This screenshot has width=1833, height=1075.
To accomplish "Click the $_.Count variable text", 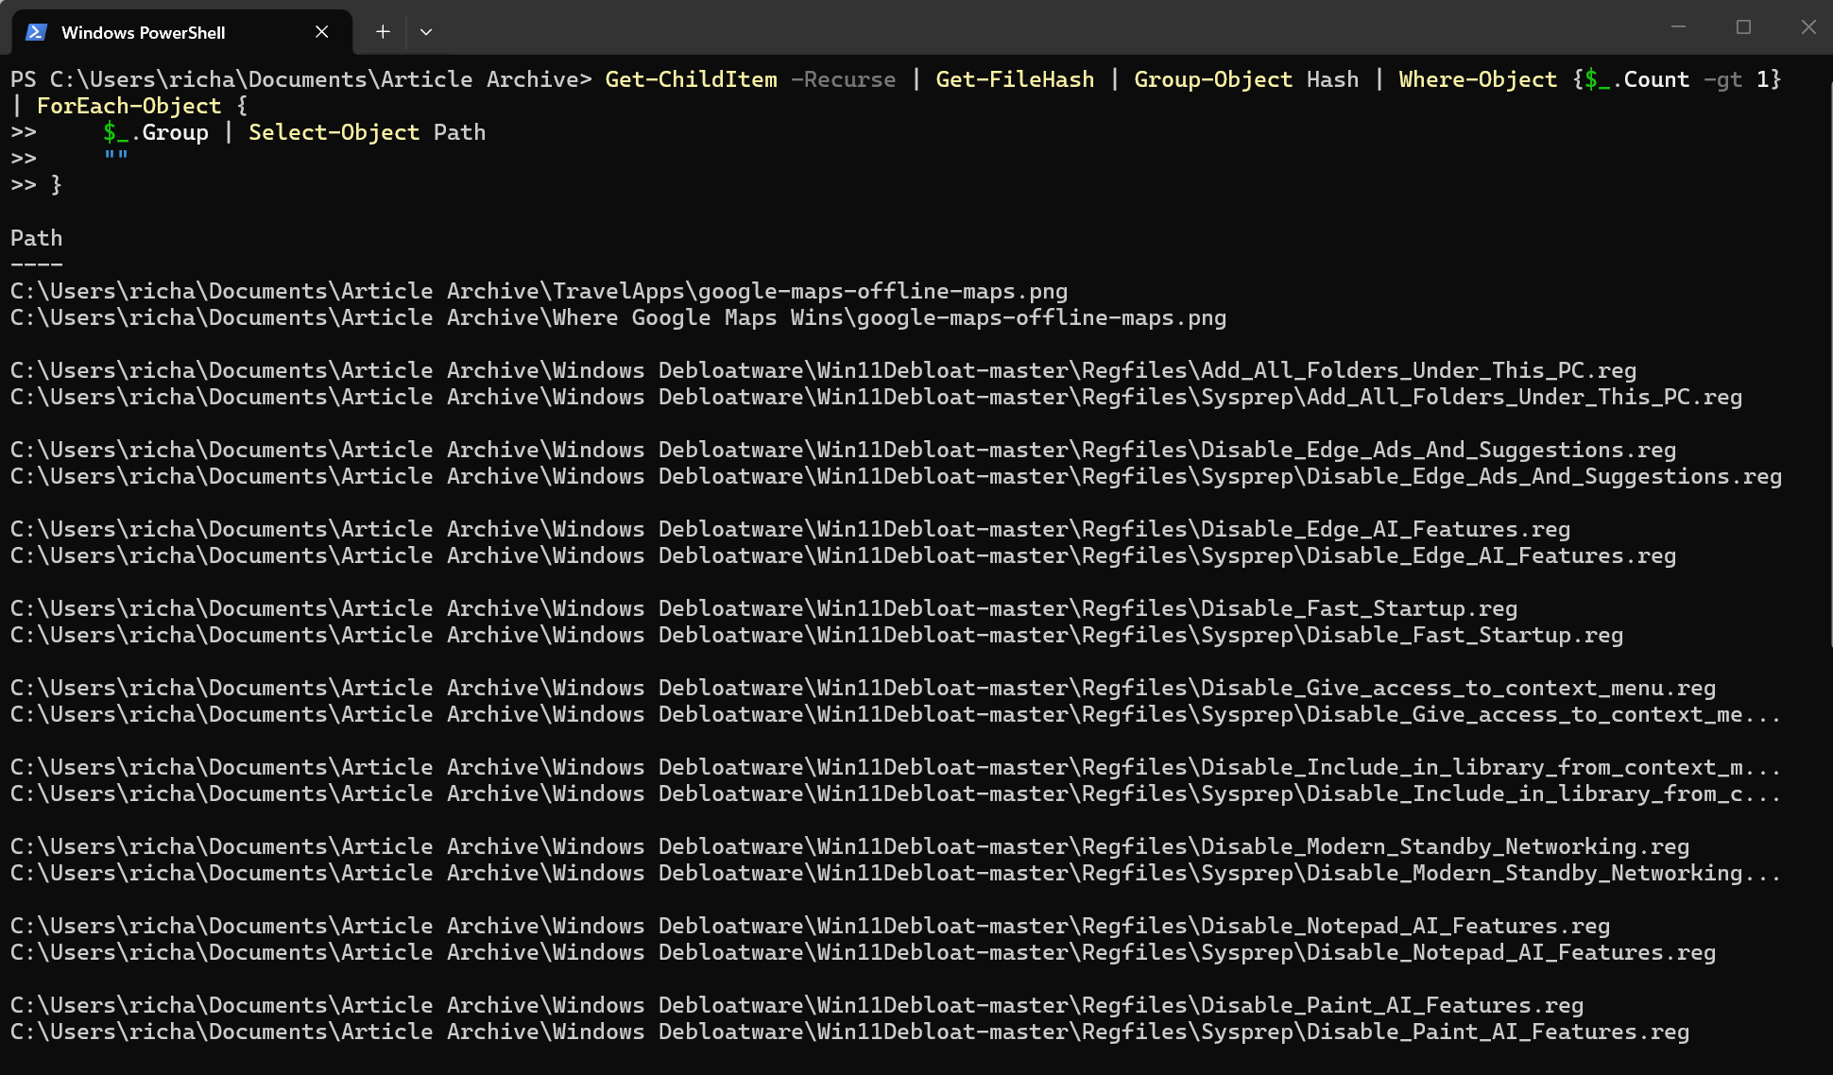I will click(1636, 79).
